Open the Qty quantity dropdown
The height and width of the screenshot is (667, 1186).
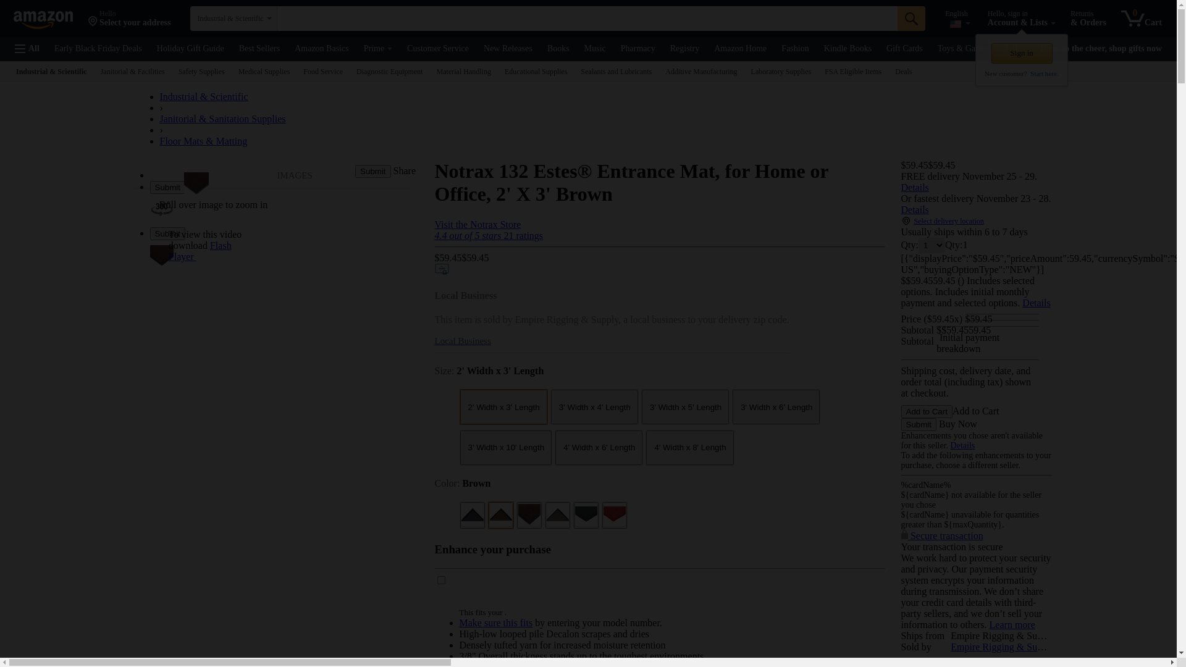(x=932, y=245)
